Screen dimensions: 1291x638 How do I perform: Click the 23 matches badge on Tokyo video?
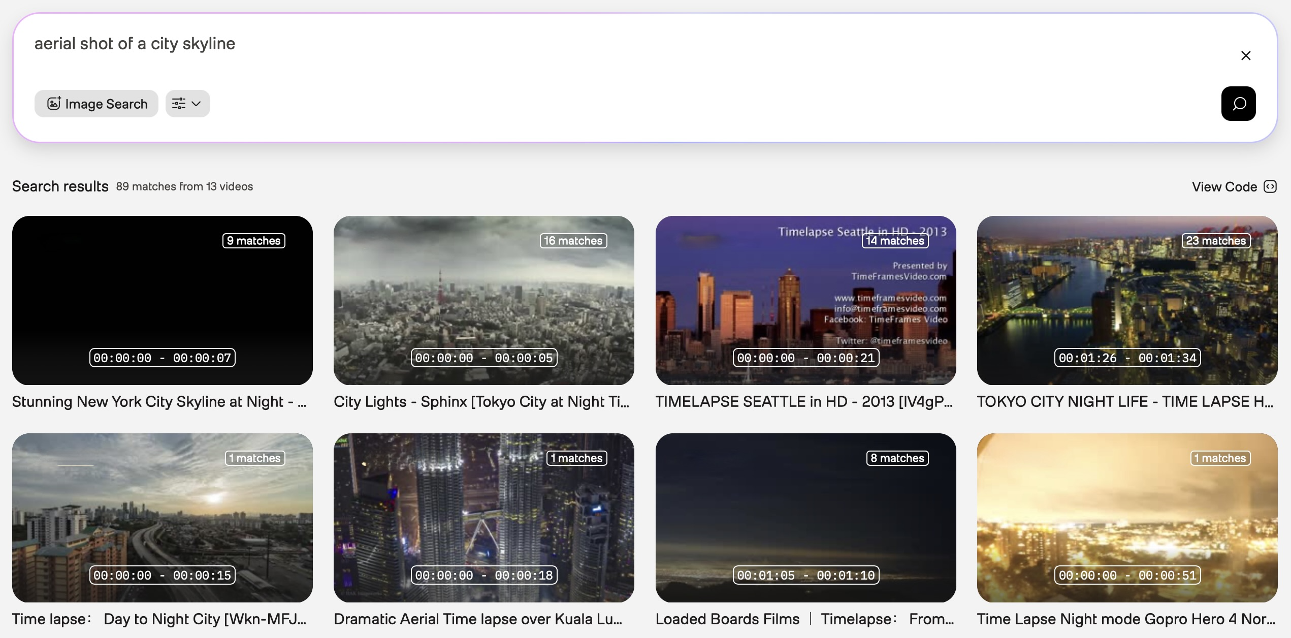[x=1215, y=241]
